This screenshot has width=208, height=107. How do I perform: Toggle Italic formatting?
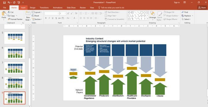coord(49,18)
